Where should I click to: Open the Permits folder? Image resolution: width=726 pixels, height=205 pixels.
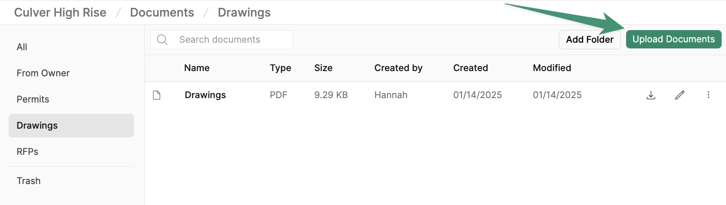[x=33, y=99]
